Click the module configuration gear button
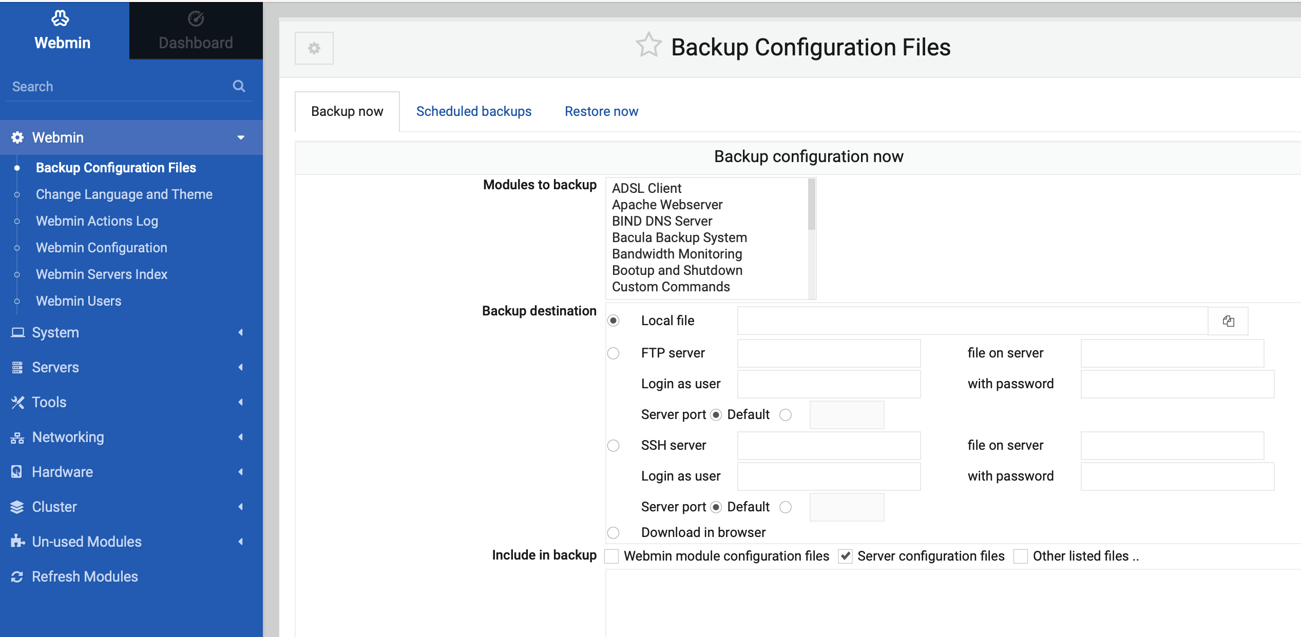This screenshot has width=1301, height=637. pyautogui.click(x=314, y=48)
